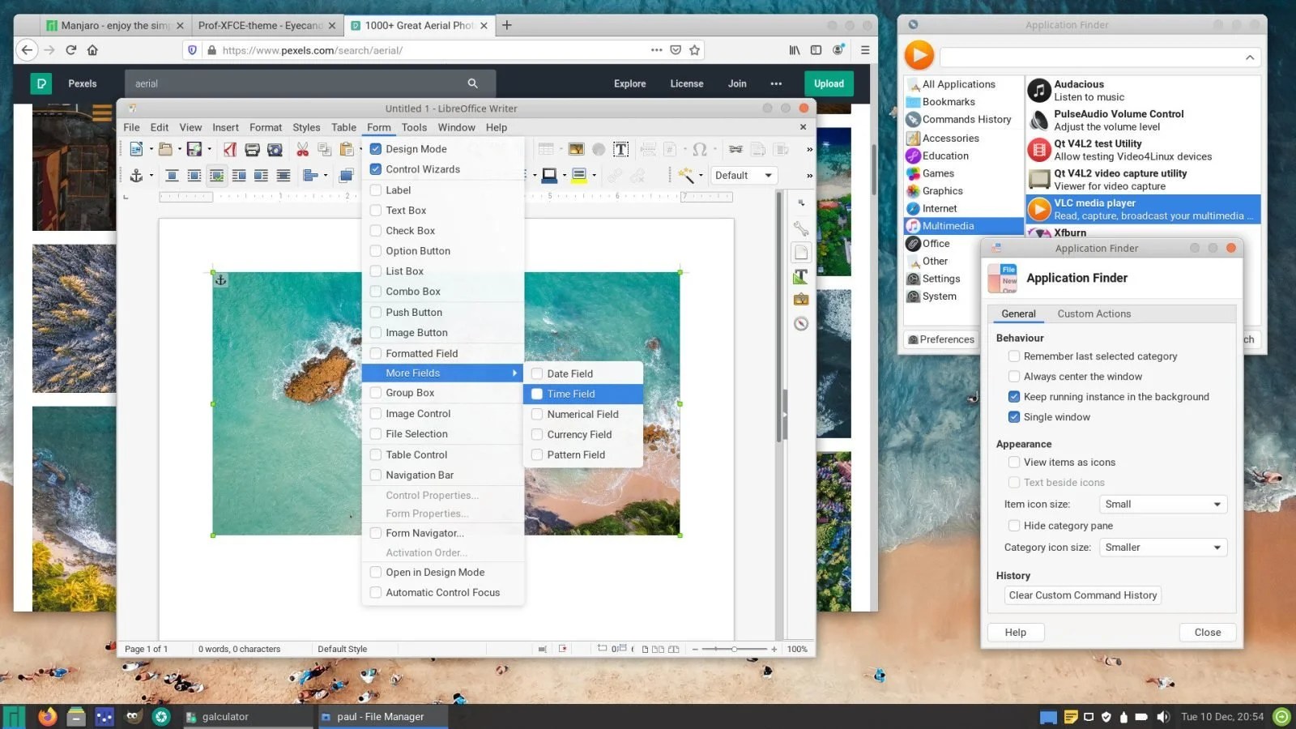Toggle Design Mode in the Form menu
Viewport: 1296px width, 729px height.
click(x=417, y=148)
